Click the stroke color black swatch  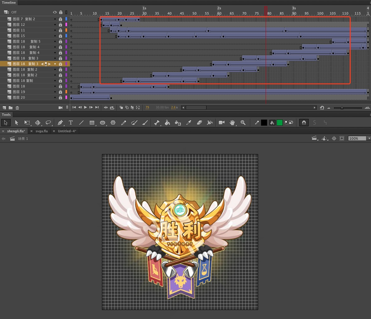[264, 123]
